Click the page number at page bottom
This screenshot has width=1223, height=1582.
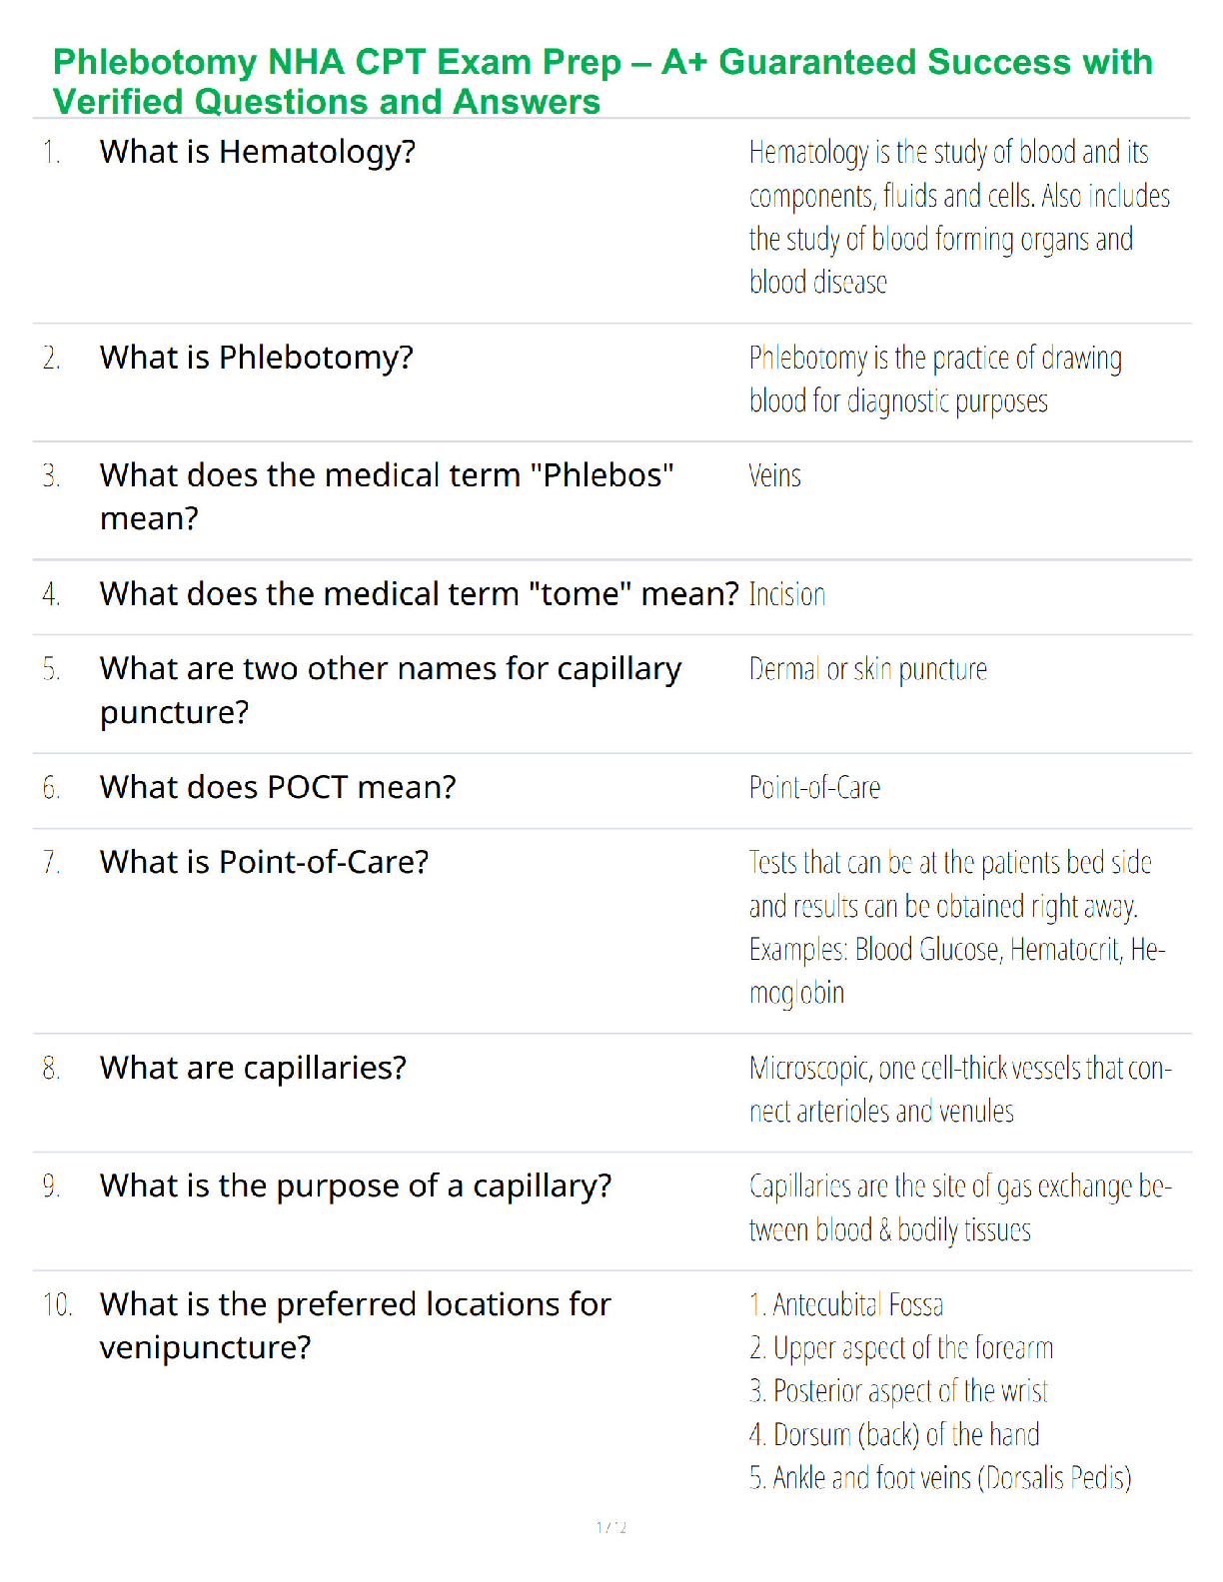(611, 1527)
